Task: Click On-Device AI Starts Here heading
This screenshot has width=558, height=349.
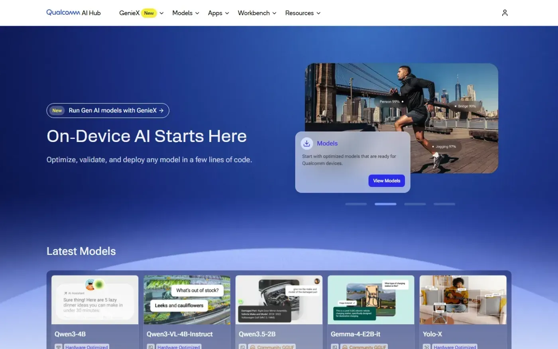Action: (x=147, y=136)
